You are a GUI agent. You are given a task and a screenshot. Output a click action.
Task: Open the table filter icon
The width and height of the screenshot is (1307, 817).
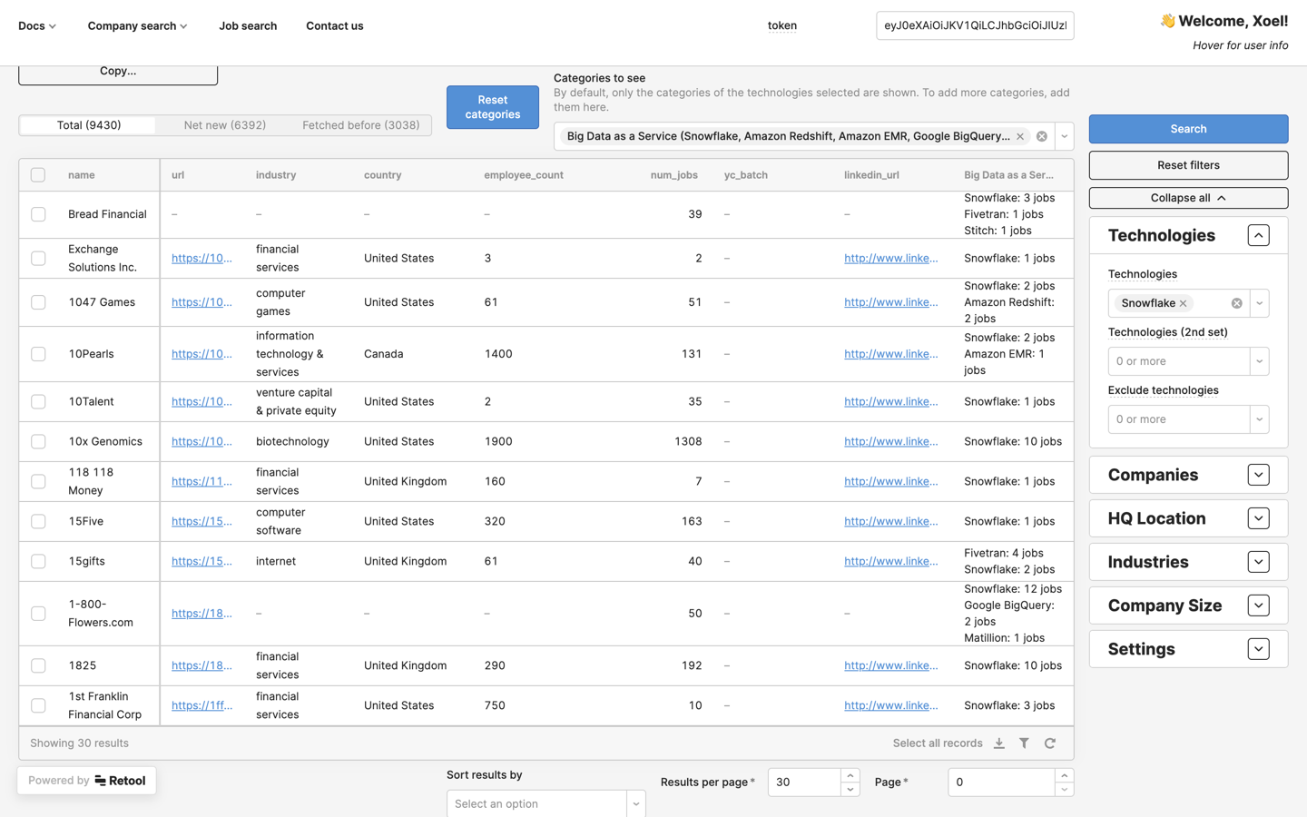[x=1025, y=743]
